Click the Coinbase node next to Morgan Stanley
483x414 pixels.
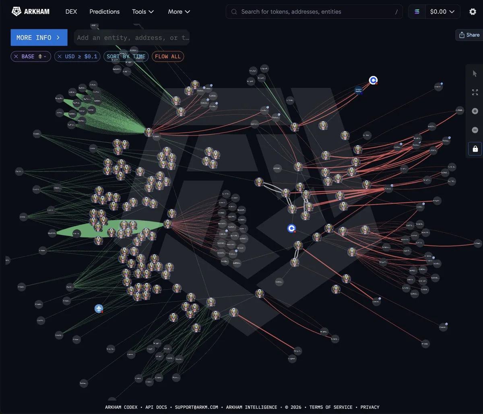coord(374,81)
